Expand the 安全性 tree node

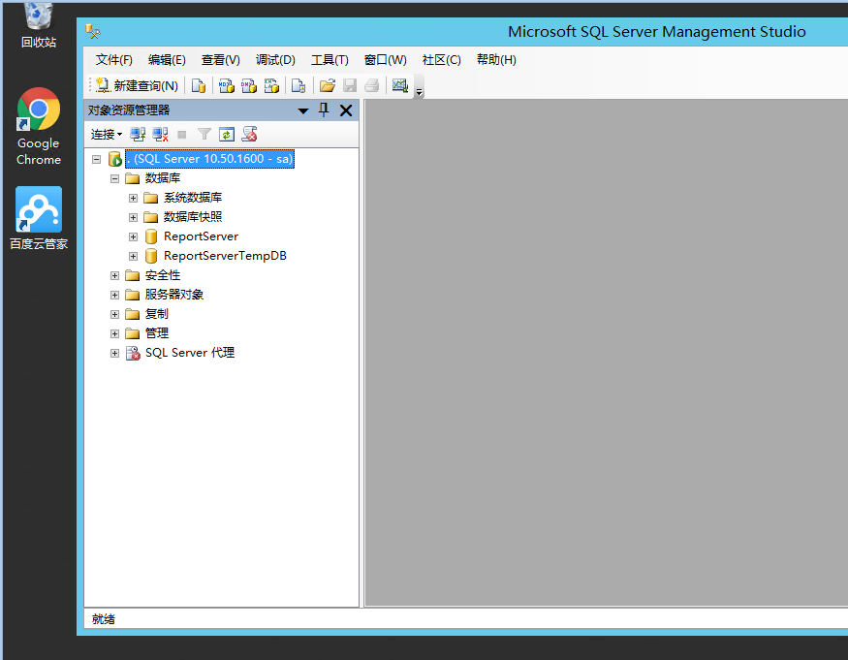point(114,275)
